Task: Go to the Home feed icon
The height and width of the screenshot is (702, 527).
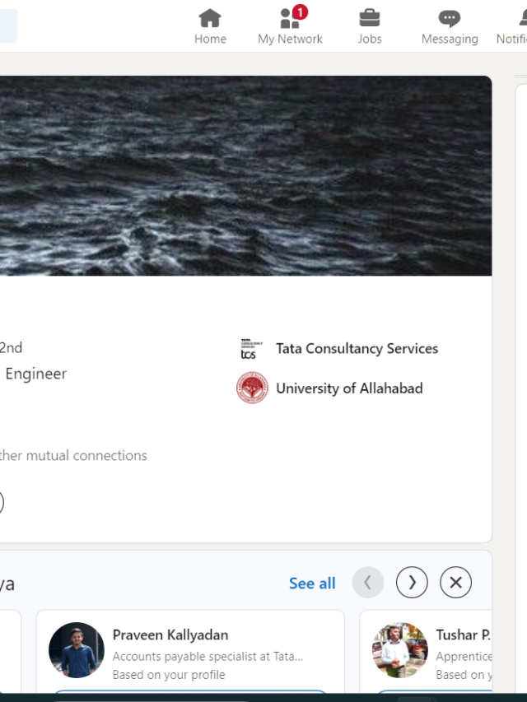Action: point(210,18)
